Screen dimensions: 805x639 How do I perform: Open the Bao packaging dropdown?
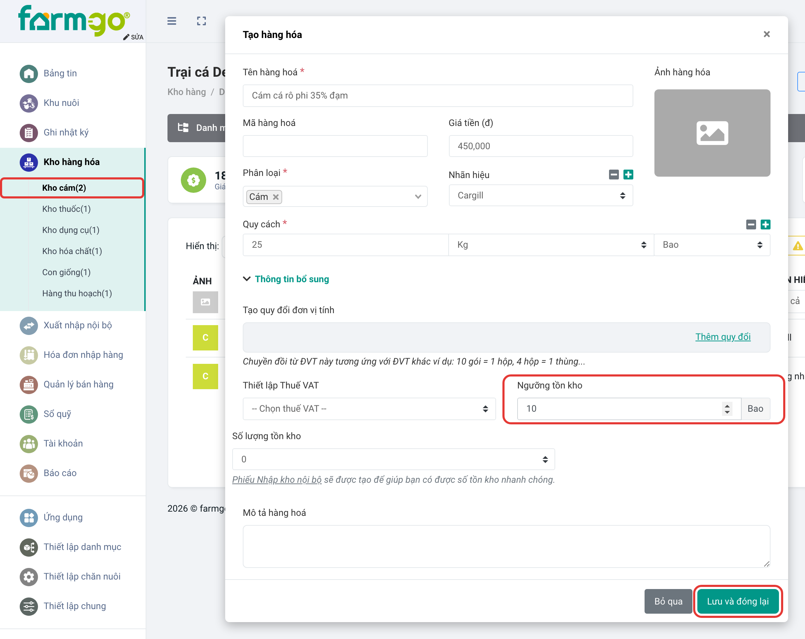point(712,245)
